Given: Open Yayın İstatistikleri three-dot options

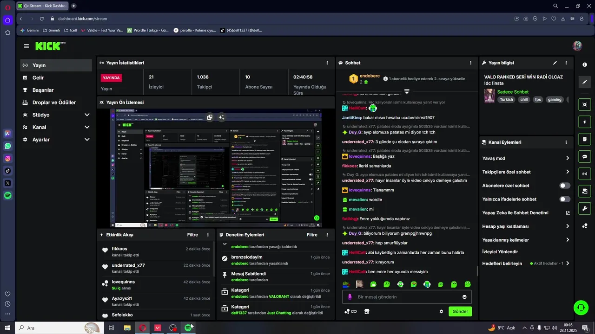Looking at the screenshot, I should point(327,63).
